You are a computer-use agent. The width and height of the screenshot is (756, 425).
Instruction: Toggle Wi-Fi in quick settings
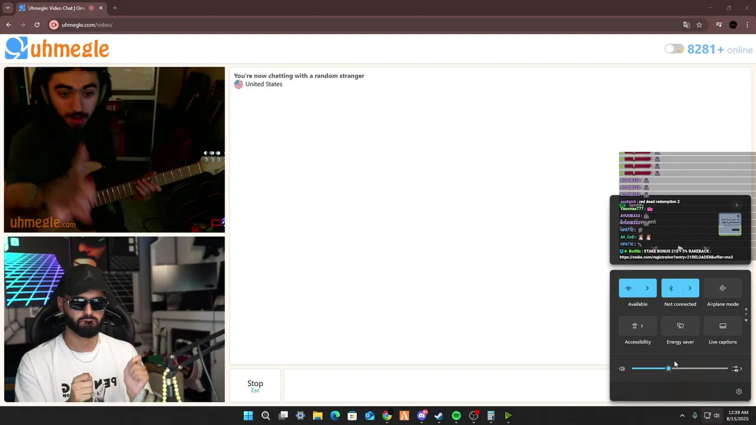coord(628,288)
